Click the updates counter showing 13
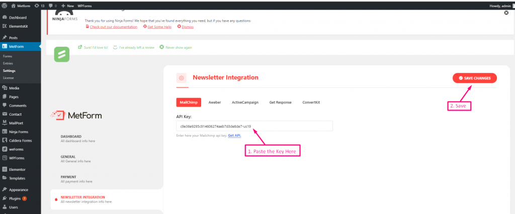Screen dimensions: 515x214 click(x=39, y=6)
